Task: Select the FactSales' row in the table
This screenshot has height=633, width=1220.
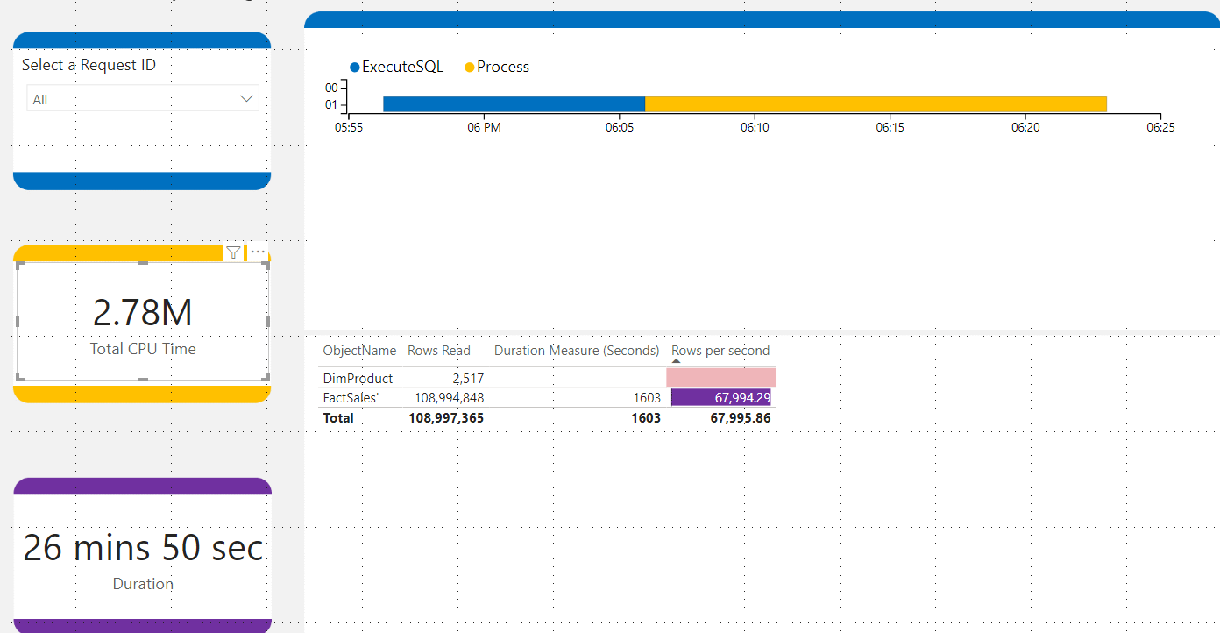Action: [x=353, y=397]
